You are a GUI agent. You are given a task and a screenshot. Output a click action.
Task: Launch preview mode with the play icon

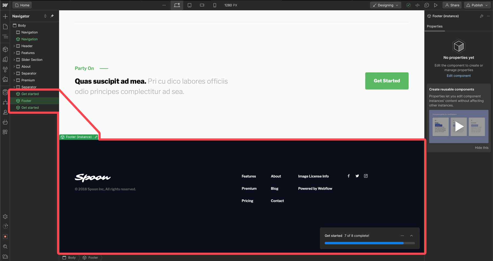[x=436, y=5]
